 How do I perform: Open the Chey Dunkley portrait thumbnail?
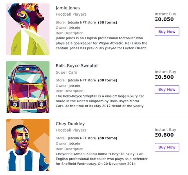point(28,145)
